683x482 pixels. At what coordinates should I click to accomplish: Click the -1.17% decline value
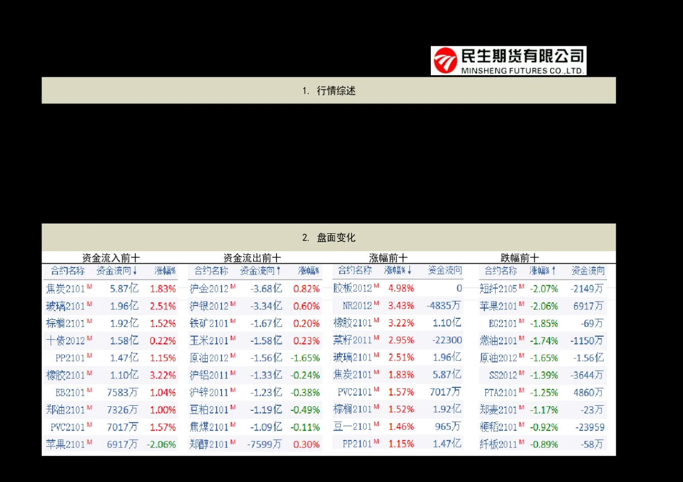[544, 410]
